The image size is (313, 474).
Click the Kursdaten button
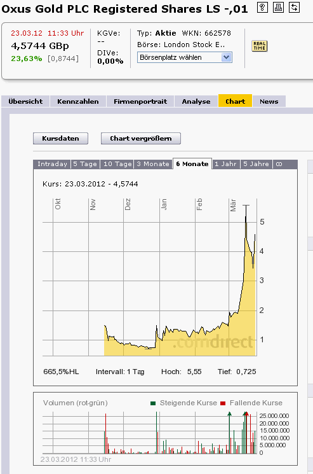coord(60,139)
